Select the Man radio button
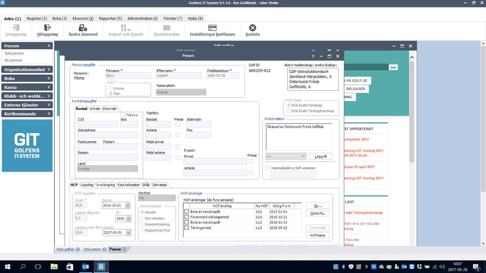Screen dimensions: 486x273 point(111,93)
